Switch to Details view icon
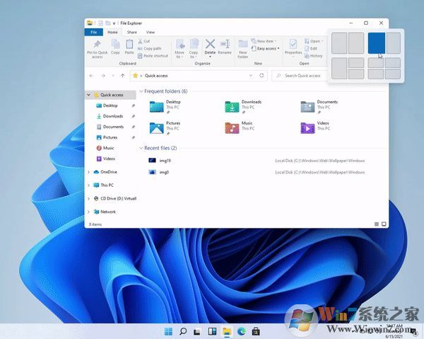This screenshot has width=424, height=339. (x=377, y=224)
